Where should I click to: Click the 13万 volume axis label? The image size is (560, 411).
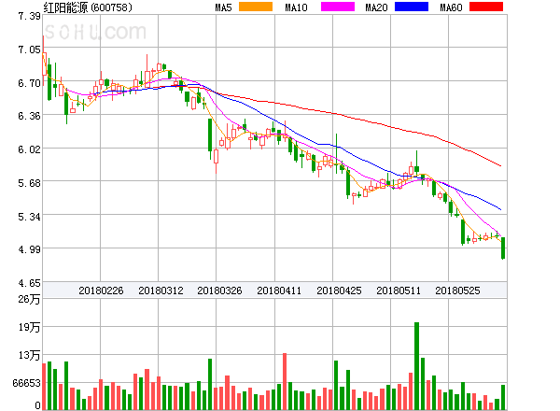[x=29, y=355]
